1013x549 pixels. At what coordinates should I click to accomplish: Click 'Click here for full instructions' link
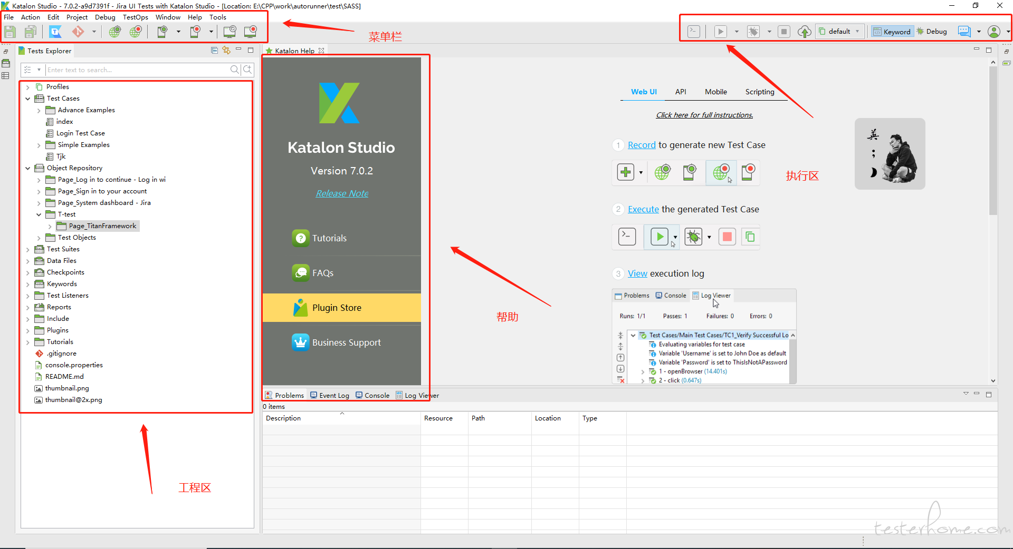704,115
